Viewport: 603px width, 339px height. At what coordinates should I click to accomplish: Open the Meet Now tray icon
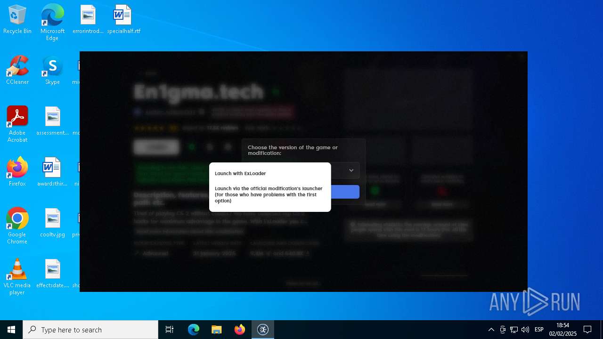coord(503,330)
